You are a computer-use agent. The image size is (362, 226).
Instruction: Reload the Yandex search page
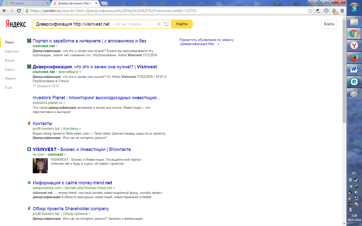(x=19, y=11)
